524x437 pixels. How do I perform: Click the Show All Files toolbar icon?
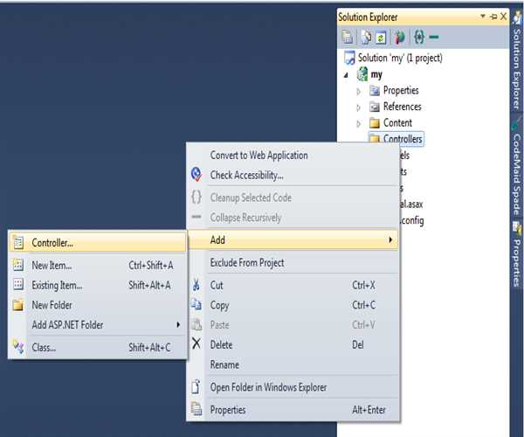[x=368, y=37]
